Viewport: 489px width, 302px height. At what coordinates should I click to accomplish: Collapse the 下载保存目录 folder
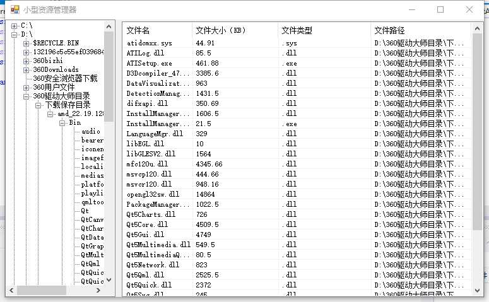pyautogui.click(x=38, y=105)
